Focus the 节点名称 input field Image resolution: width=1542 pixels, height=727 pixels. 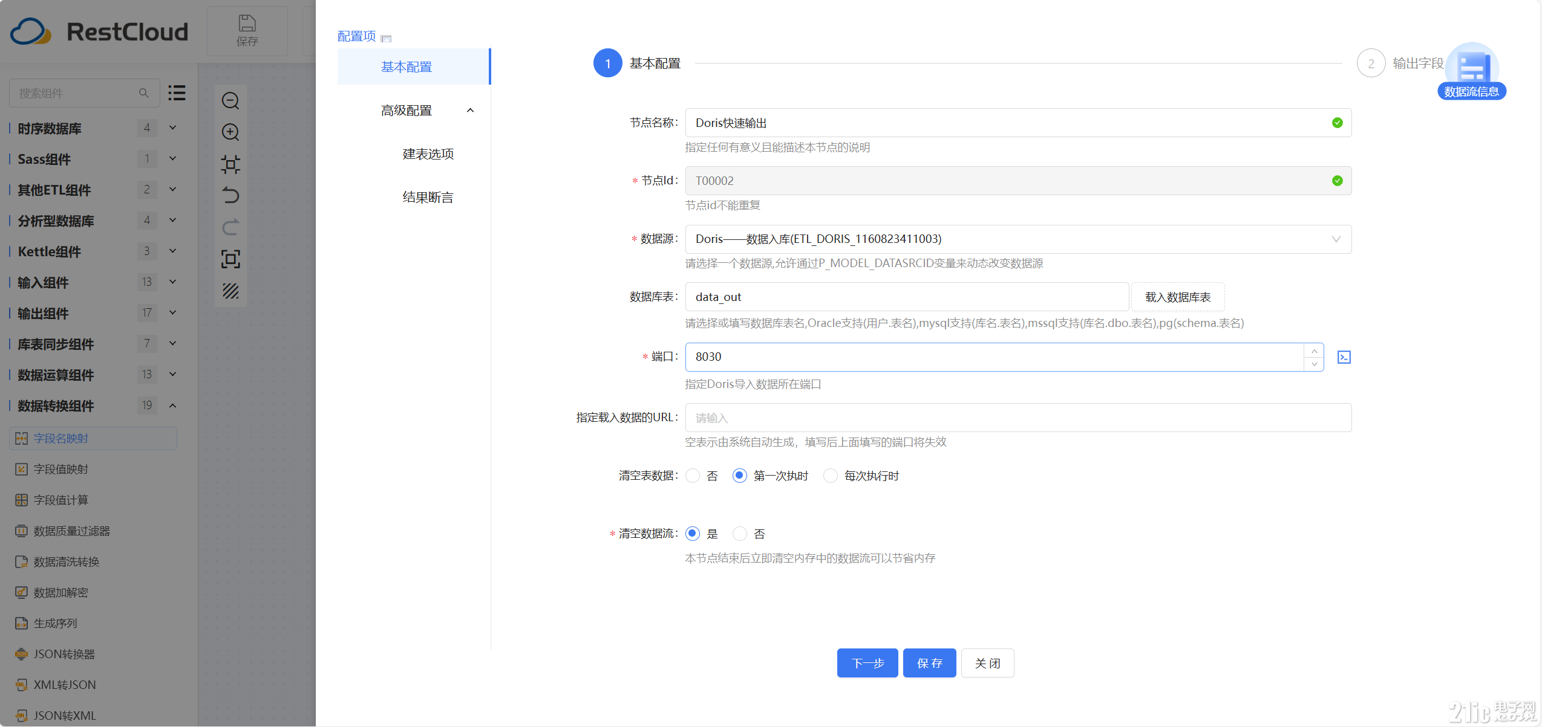click(x=1018, y=123)
